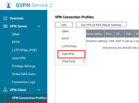The height and width of the screenshot is (103, 139).
Task: Choose L2TP/IPSec from the Add menu
Action: 71,46
